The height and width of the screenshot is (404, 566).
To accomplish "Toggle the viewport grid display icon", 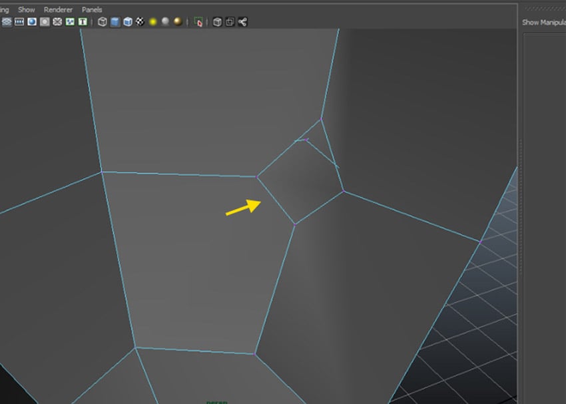I will [7, 22].
